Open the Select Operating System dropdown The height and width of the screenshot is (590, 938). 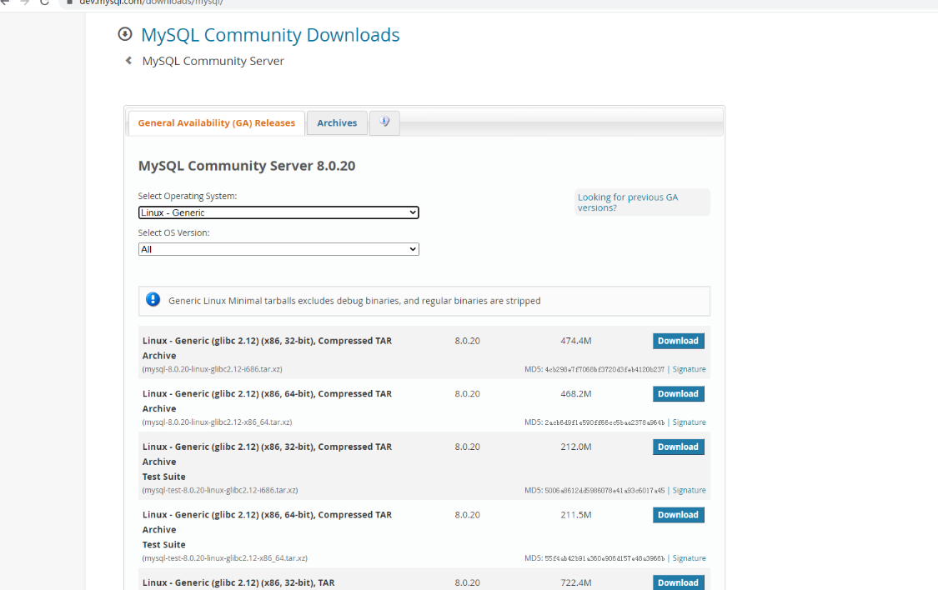(x=278, y=212)
